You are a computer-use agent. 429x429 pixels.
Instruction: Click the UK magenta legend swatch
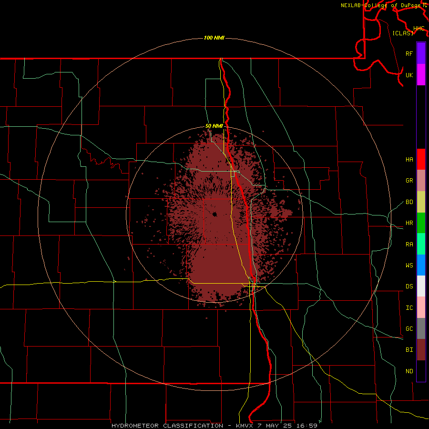[x=421, y=75]
